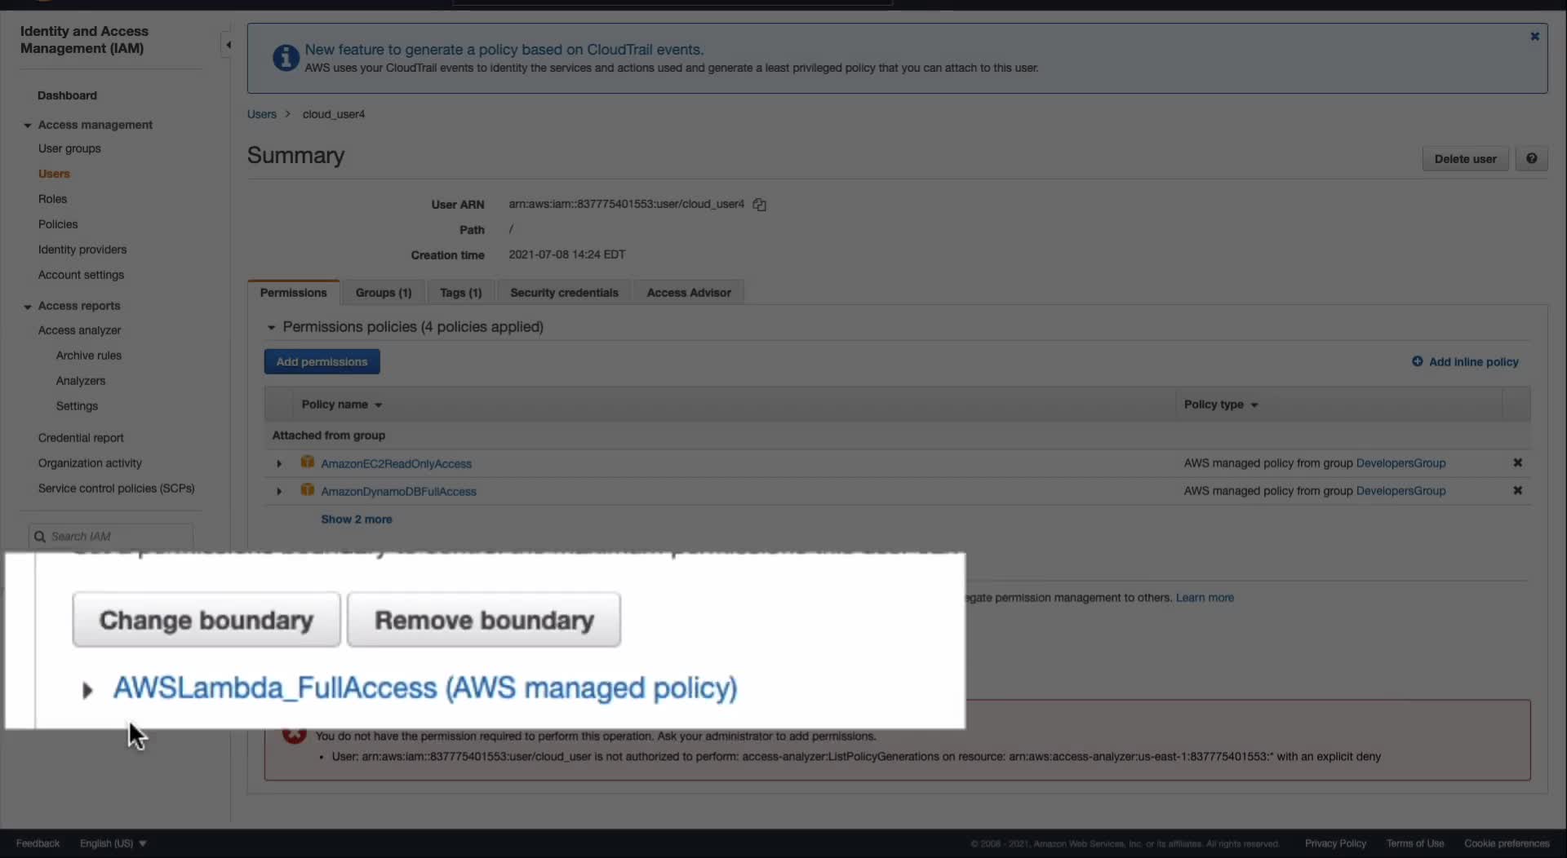Screen dimensions: 1567x858
Task: Detach AmazonDynamoDBFullAccess using its X icon
Action: tap(1517, 490)
